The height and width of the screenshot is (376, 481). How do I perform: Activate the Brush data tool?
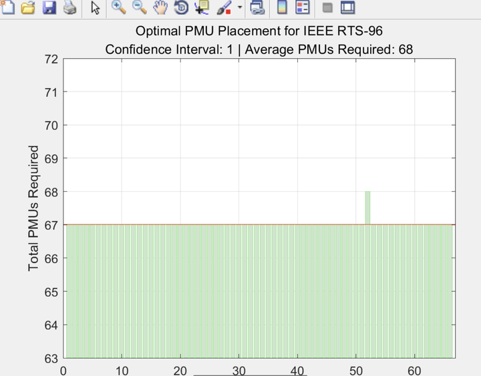[224, 7]
